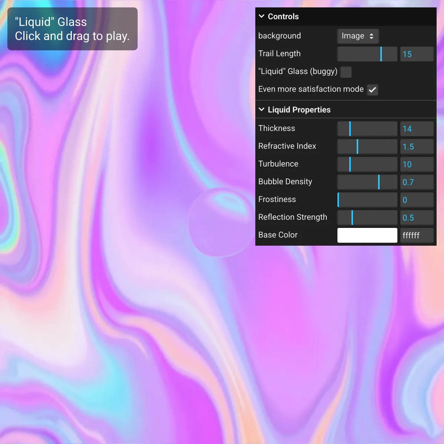The height and width of the screenshot is (444, 444).
Task: Adjust the Refractive Index slider
Action: click(367, 147)
